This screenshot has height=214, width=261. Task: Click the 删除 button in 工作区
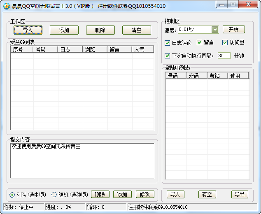(100, 30)
